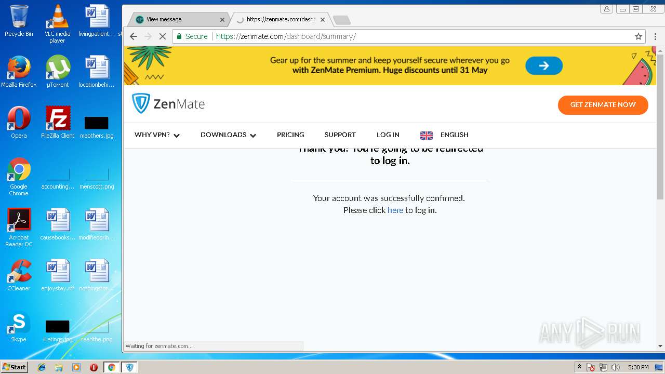Open ZenMate shield taskbar button

(x=130, y=367)
